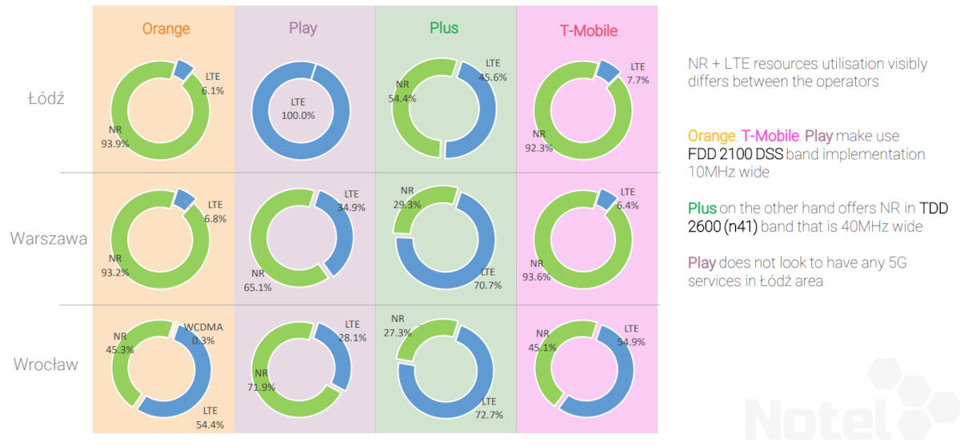The image size is (960, 446).
Task: Click the T-Mobile column header
Action: tap(588, 31)
